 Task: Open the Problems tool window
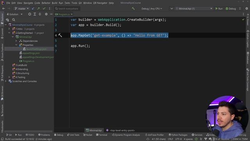point(44,135)
